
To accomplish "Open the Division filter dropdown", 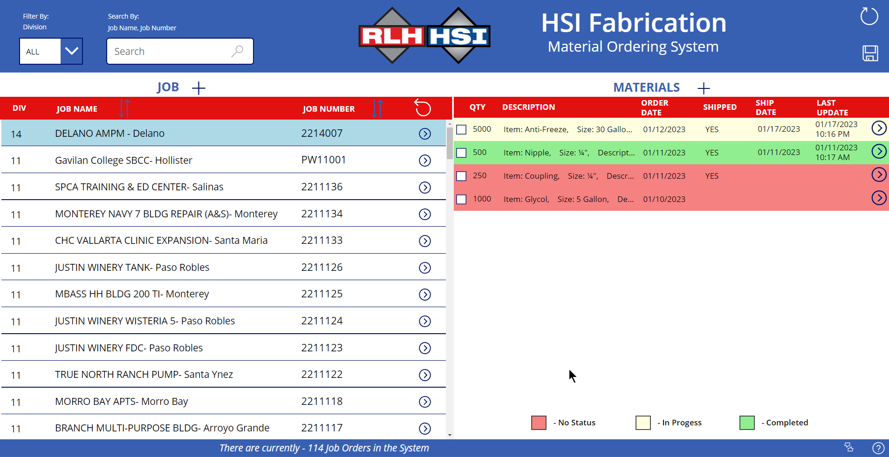I will tap(71, 51).
